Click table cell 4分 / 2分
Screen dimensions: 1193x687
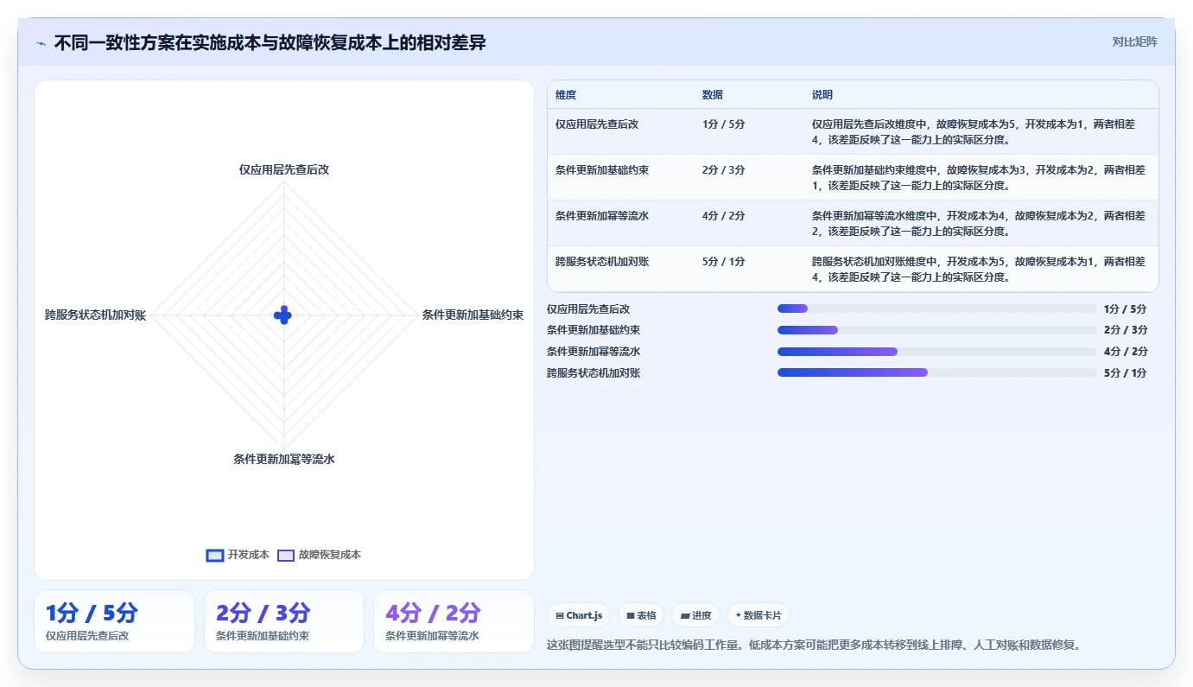pos(723,216)
